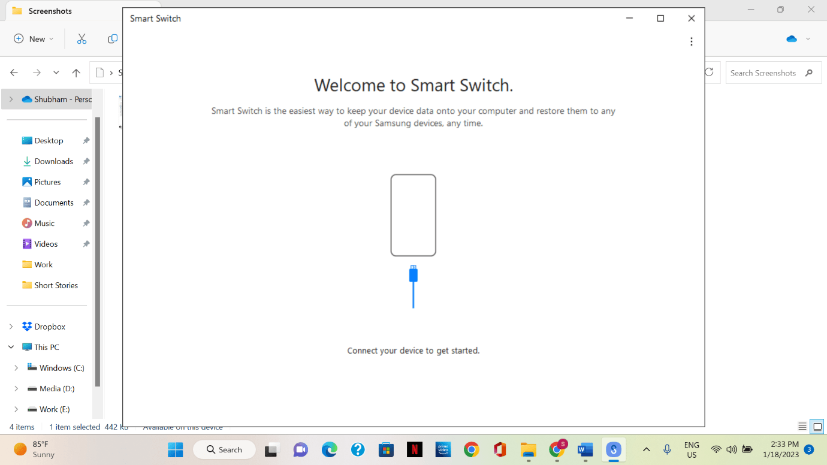Switch to details list view toggle
Screen dimensions: 827x465
[x=802, y=427]
